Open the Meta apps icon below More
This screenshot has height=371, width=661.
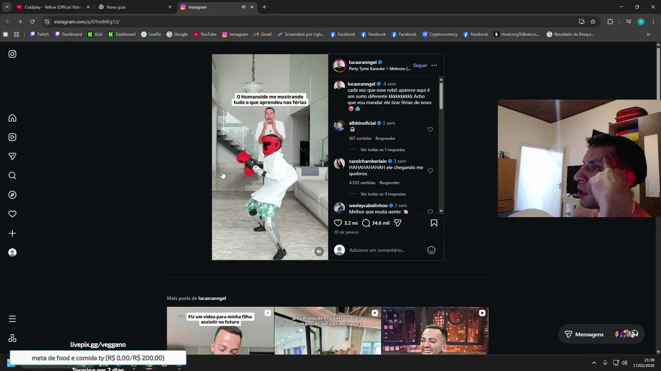pos(12,338)
